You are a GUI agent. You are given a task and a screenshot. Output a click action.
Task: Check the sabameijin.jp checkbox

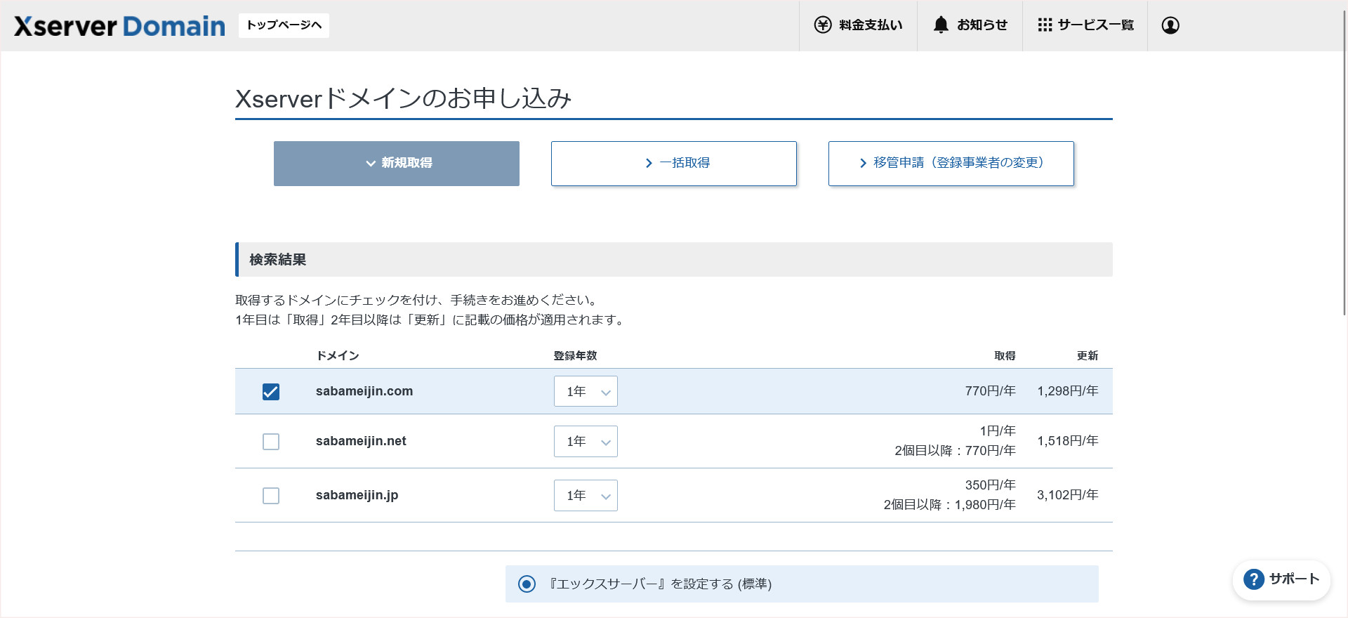tap(271, 496)
